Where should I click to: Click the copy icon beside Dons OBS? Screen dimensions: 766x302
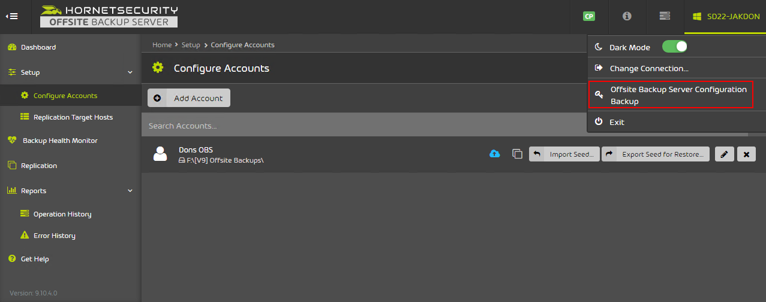(x=517, y=154)
